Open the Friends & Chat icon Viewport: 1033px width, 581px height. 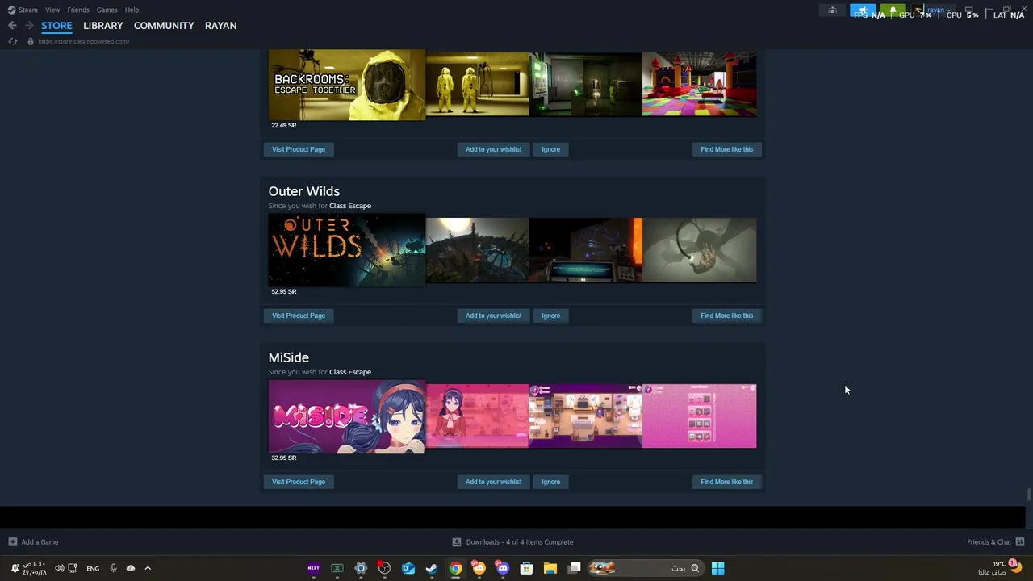pos(1019,542)
